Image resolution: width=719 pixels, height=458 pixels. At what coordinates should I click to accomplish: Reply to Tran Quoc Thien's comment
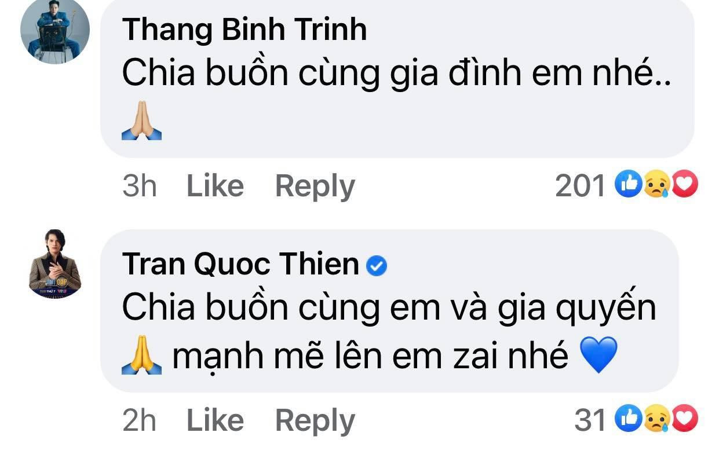315,420
